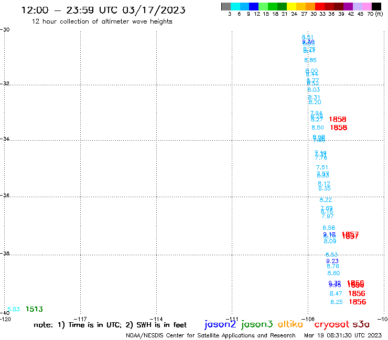The image size is (388, 340).
Task: Click the green time label 1513
Action: click(34, 309)
